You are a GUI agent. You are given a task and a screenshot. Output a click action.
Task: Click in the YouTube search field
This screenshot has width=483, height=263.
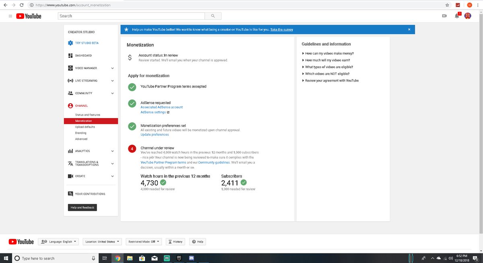pos(132,16)
